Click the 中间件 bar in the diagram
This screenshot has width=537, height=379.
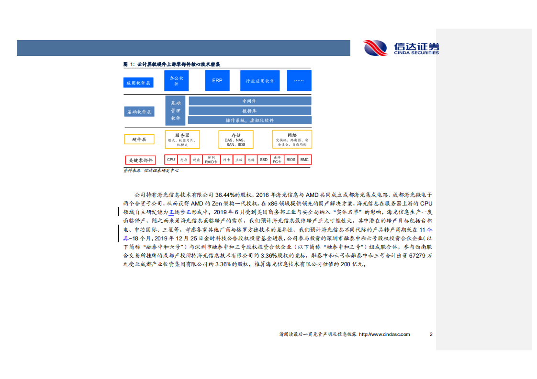[250, 100]
